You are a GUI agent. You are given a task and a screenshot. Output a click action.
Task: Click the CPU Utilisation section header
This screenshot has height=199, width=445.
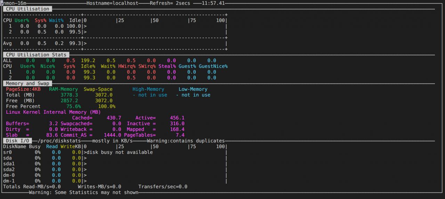pos(28,9)
